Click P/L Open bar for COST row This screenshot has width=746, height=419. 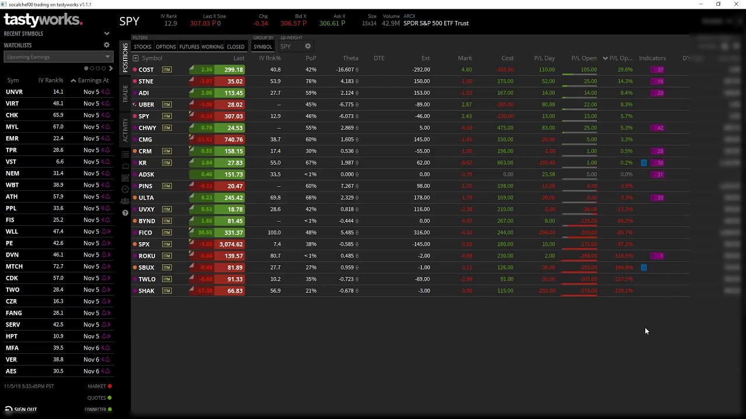click(579, 74)
